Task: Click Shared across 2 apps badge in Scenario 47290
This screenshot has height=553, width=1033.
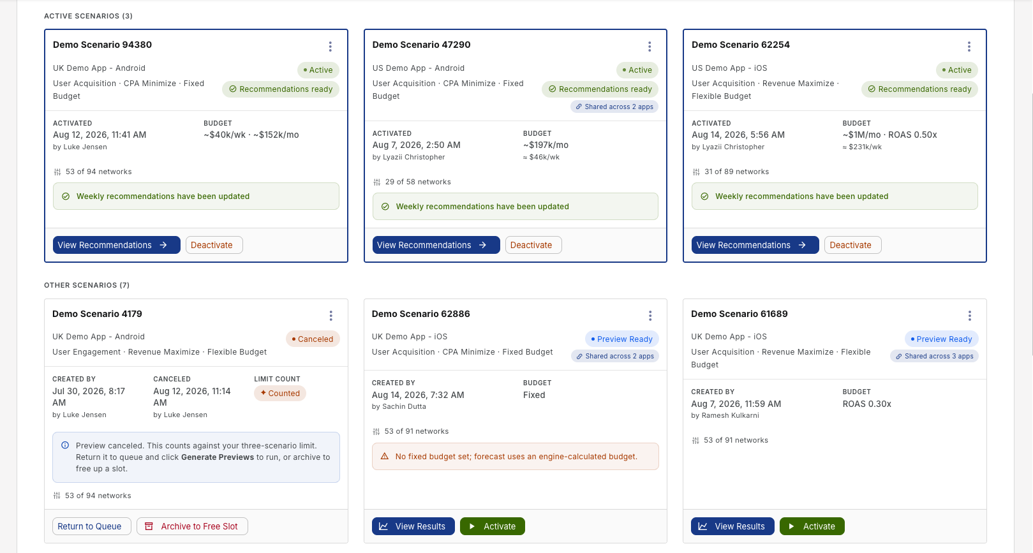Action: [614, 107]
